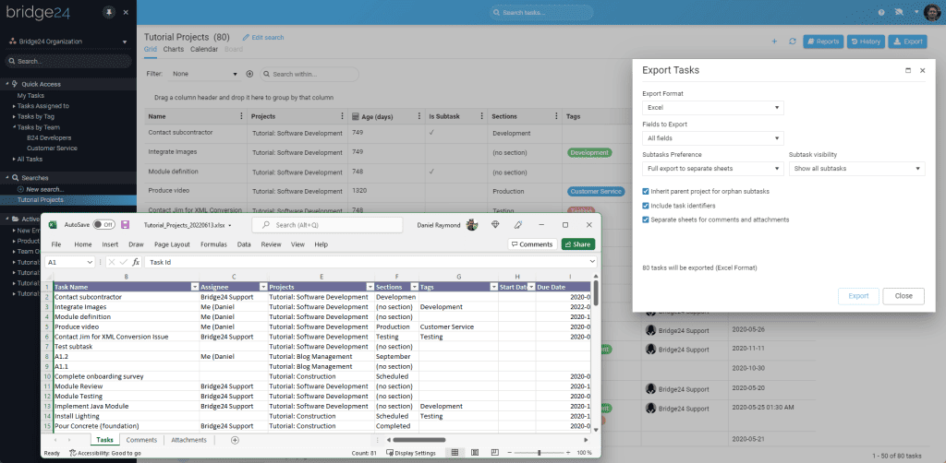Click the Reports button

(822, 42)
